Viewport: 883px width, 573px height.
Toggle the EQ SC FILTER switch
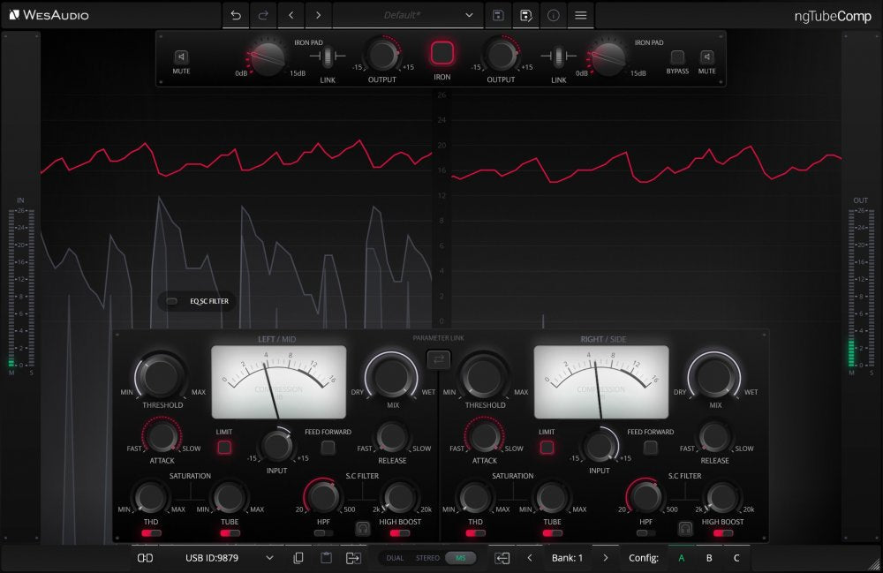172,301
